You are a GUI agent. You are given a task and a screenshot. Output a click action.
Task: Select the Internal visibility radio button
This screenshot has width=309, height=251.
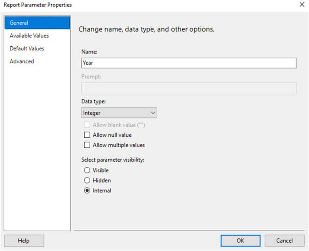[x=87, y=190]
